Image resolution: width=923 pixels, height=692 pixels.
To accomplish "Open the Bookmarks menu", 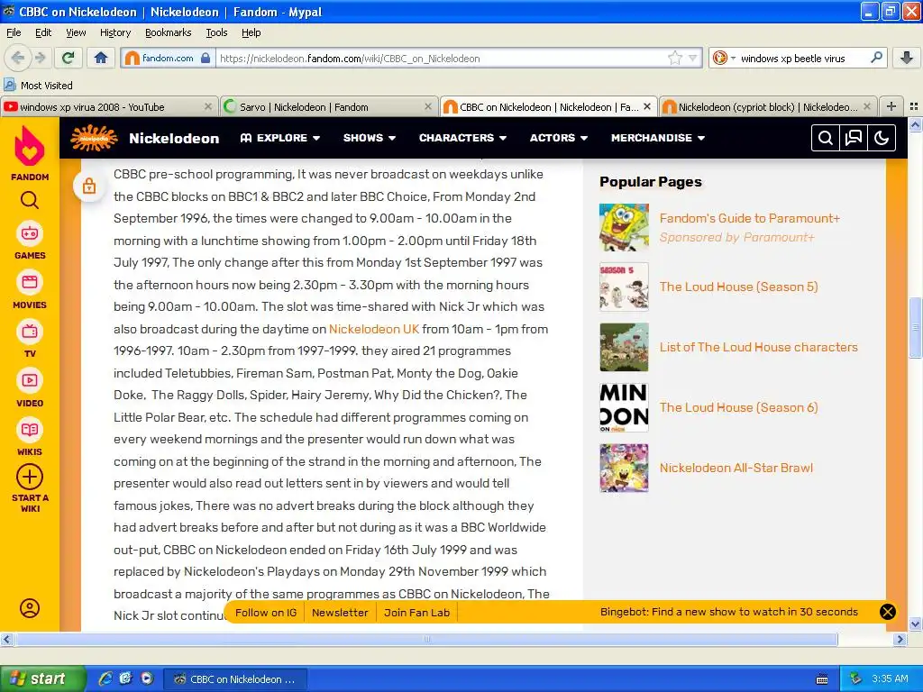I will pos(169,32).
